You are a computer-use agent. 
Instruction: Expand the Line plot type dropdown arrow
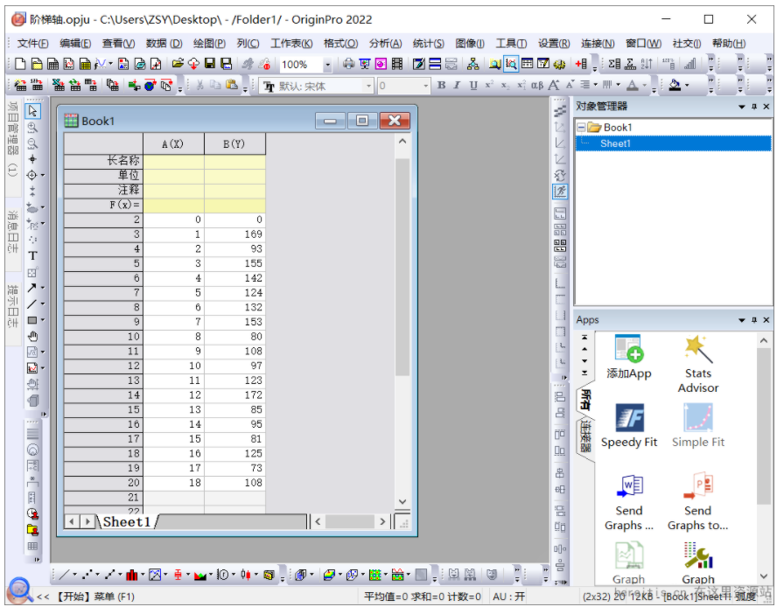point(75,575)
